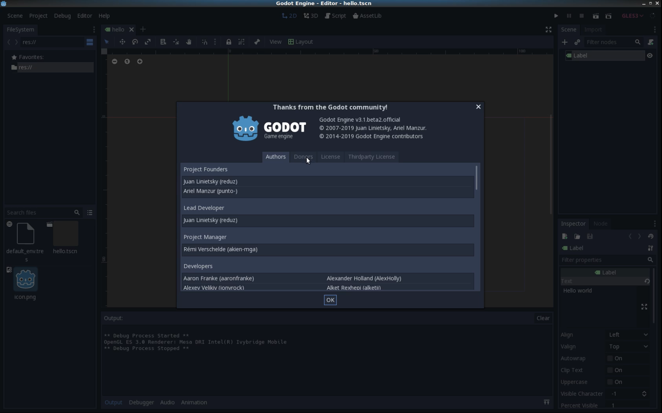Click the zoom out icon in viewport
This screenshot has width=662, height=413.
pyautogui.click(x=114, y=61)
